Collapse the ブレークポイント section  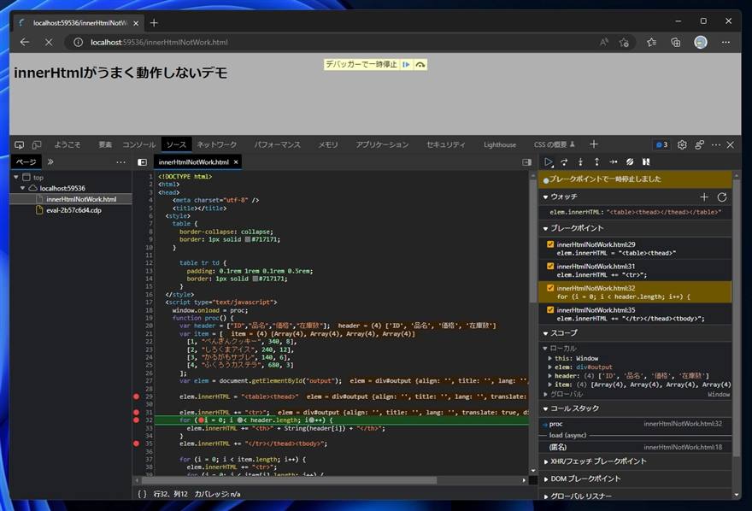pos(545,229)
